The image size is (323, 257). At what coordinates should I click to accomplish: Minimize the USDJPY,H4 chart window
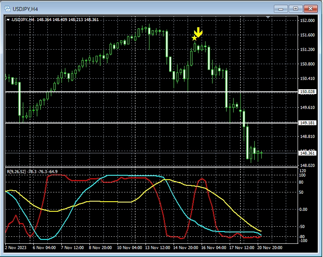[281, 8]
